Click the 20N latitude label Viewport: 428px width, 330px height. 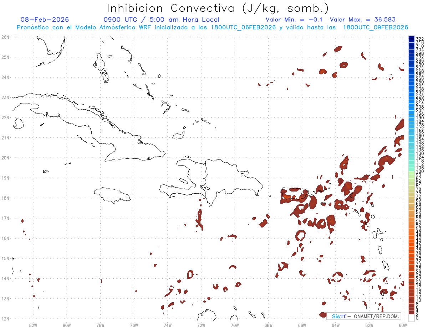click(x=5, y=158)
